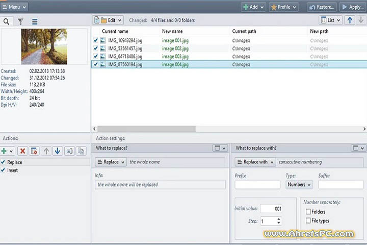This screenshot has width=367, height=245.
Task: Uncheck IMG_87560194.jpg file checkbox
Action: [95, 64]
